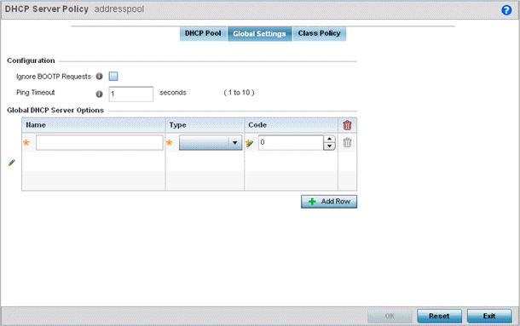Screen dimensions: 520x326
Task: Click the Ping Timeout seconds field
Action: coord(131,94)
